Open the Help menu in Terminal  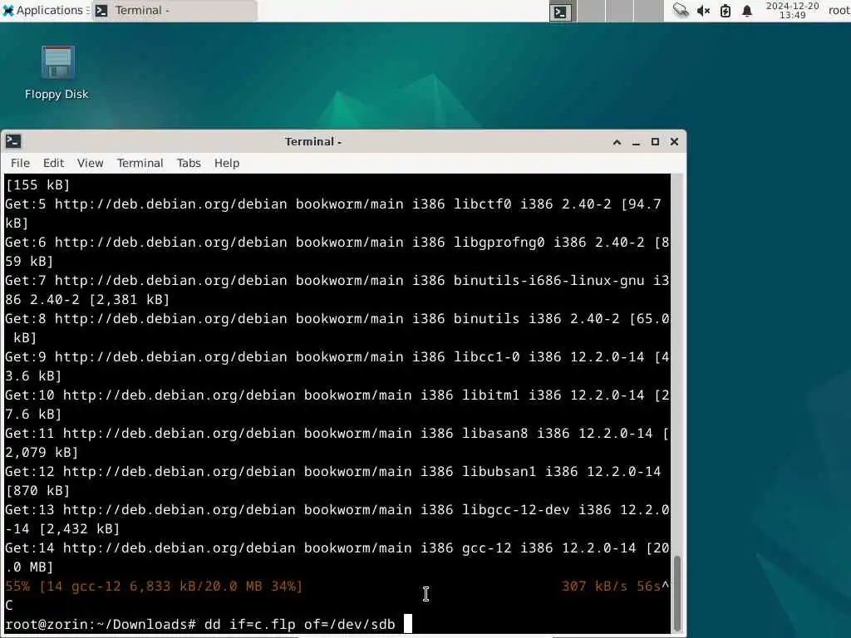227,163
